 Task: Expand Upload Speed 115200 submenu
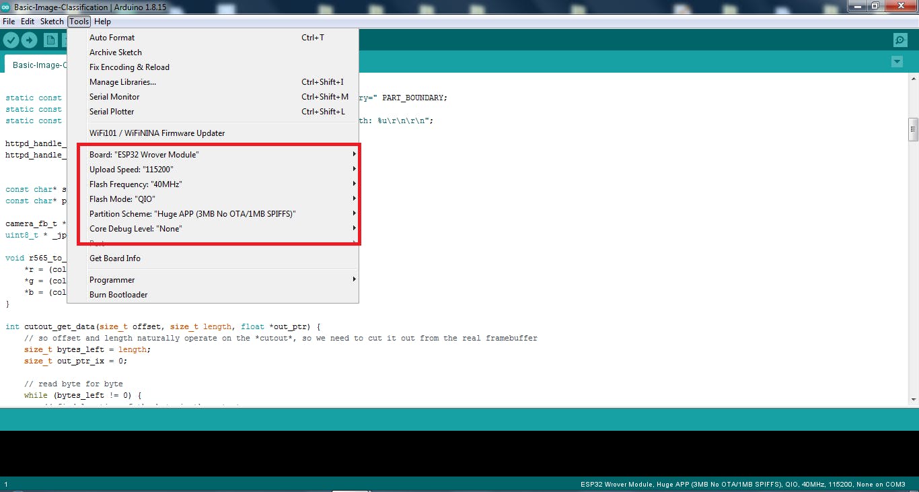(213, 170)
